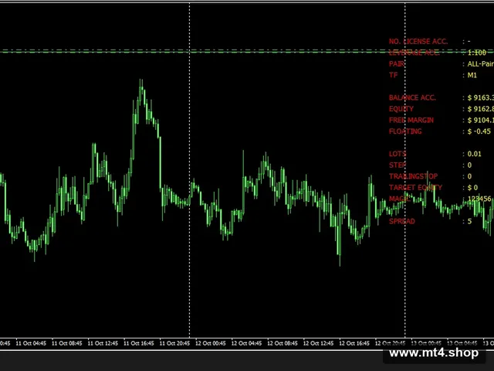
Task: Select the 0 value beside STEP
Action: 469,165
